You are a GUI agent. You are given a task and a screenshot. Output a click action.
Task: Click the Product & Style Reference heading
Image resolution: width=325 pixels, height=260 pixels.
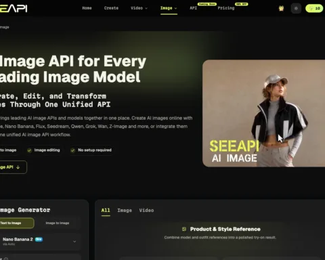pos(225,230)
